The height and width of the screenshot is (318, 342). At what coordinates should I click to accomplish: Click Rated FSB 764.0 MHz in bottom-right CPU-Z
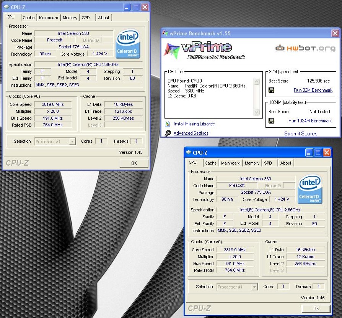235,270
